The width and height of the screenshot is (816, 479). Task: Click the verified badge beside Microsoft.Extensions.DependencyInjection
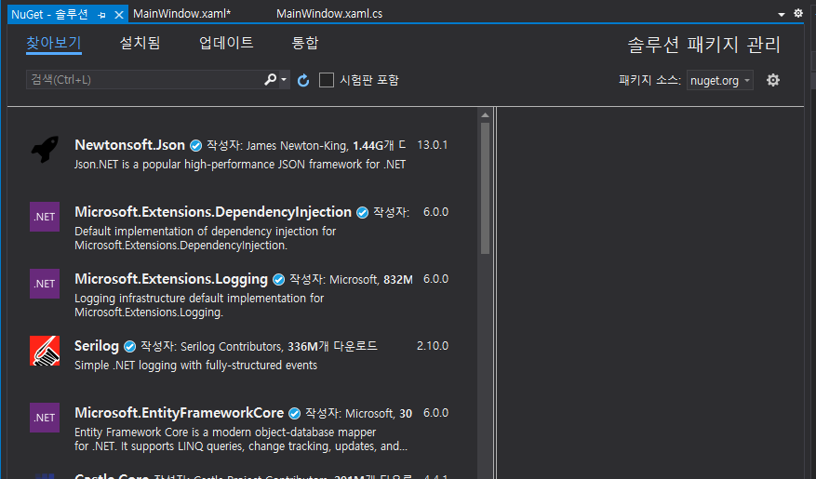[362, 212]
